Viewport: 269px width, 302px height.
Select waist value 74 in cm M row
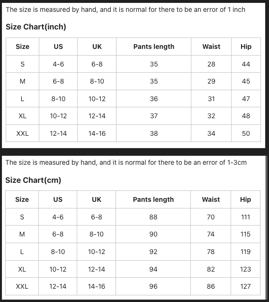[211, 234]
